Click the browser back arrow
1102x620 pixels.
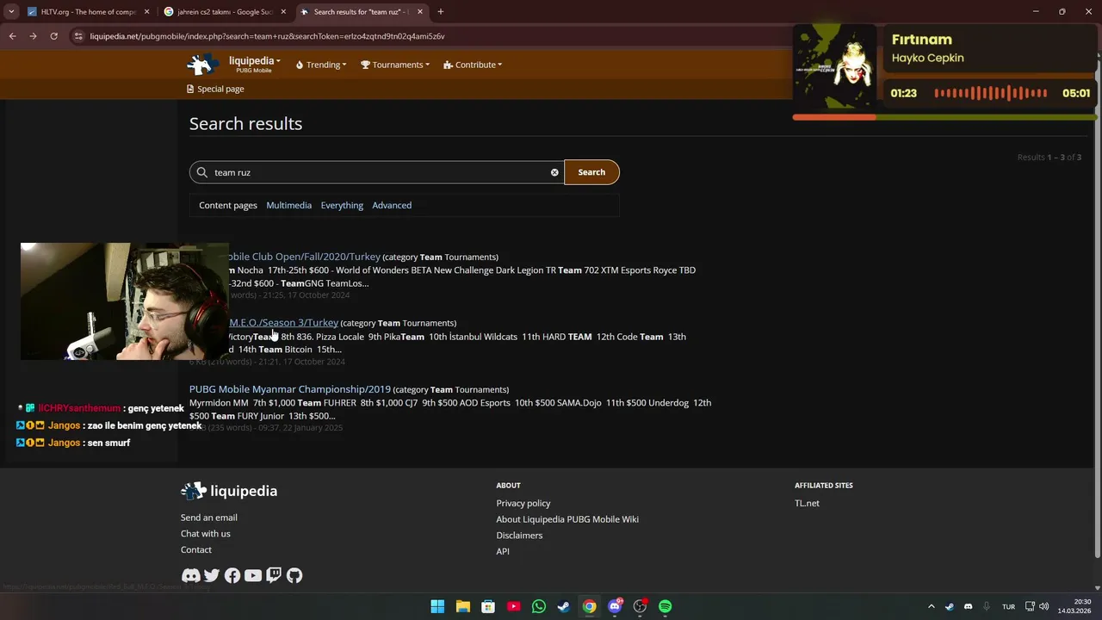point(12,36)
